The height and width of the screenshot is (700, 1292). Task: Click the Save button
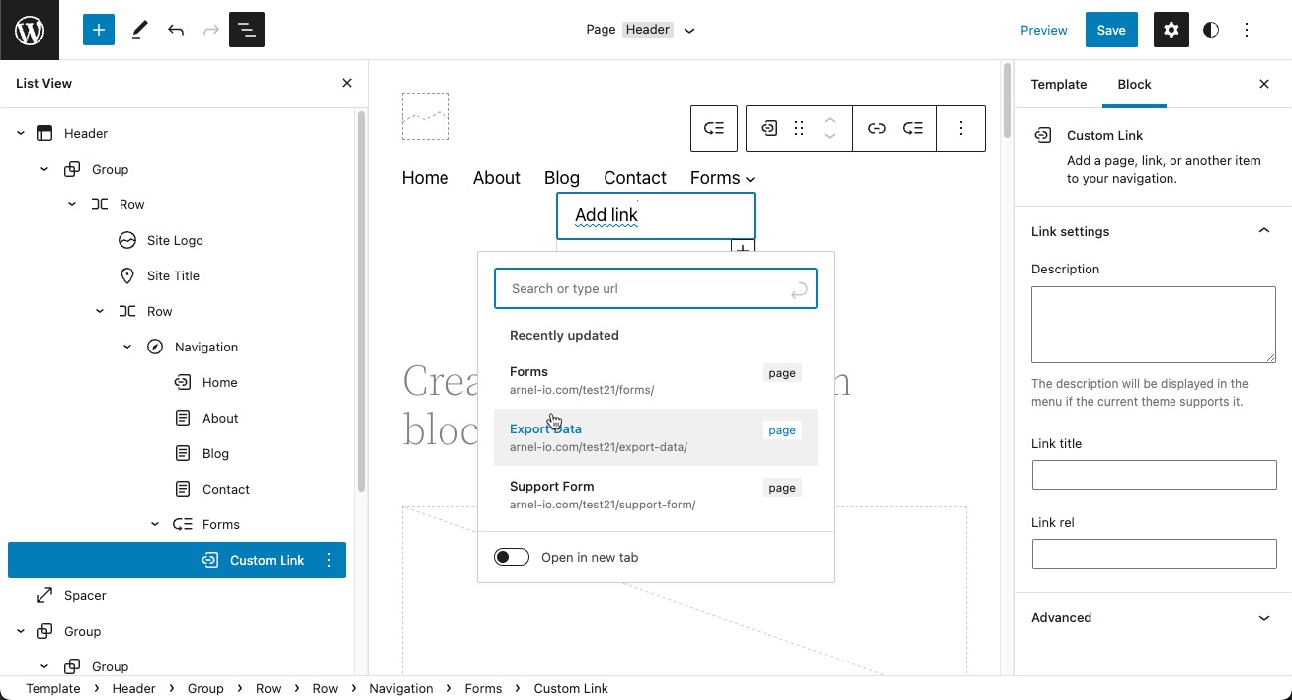click(1111, 30)
